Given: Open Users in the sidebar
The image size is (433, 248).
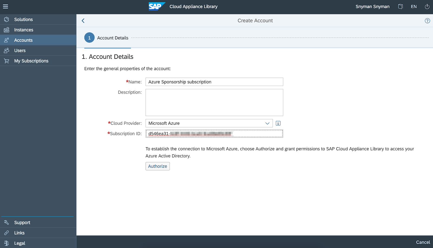Looking at the screenshot, I should [38, 50].
